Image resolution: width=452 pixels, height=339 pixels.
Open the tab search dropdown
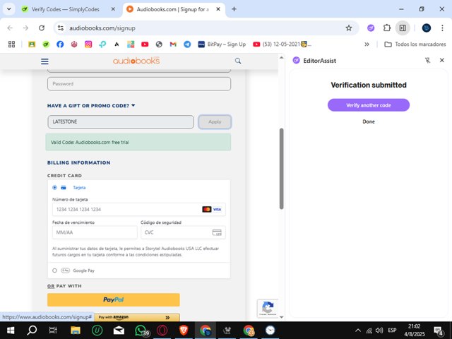click(x=9, y=9)
